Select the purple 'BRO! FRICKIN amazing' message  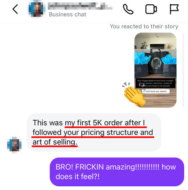(x=117, y=172)
